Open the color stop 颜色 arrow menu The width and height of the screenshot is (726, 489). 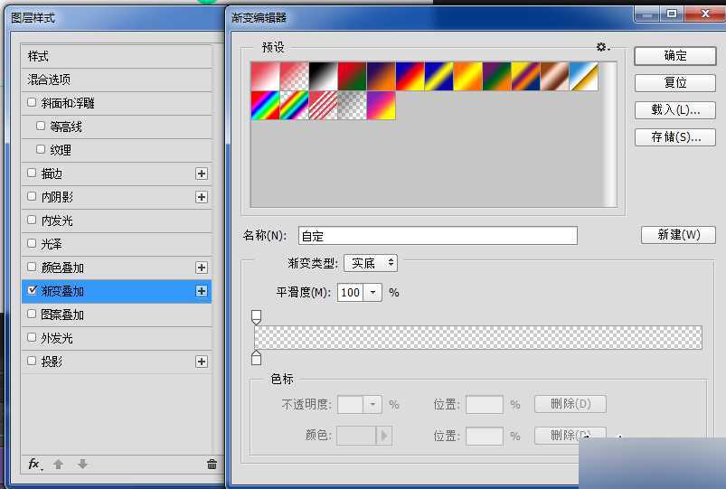click(x=384, y=436)
